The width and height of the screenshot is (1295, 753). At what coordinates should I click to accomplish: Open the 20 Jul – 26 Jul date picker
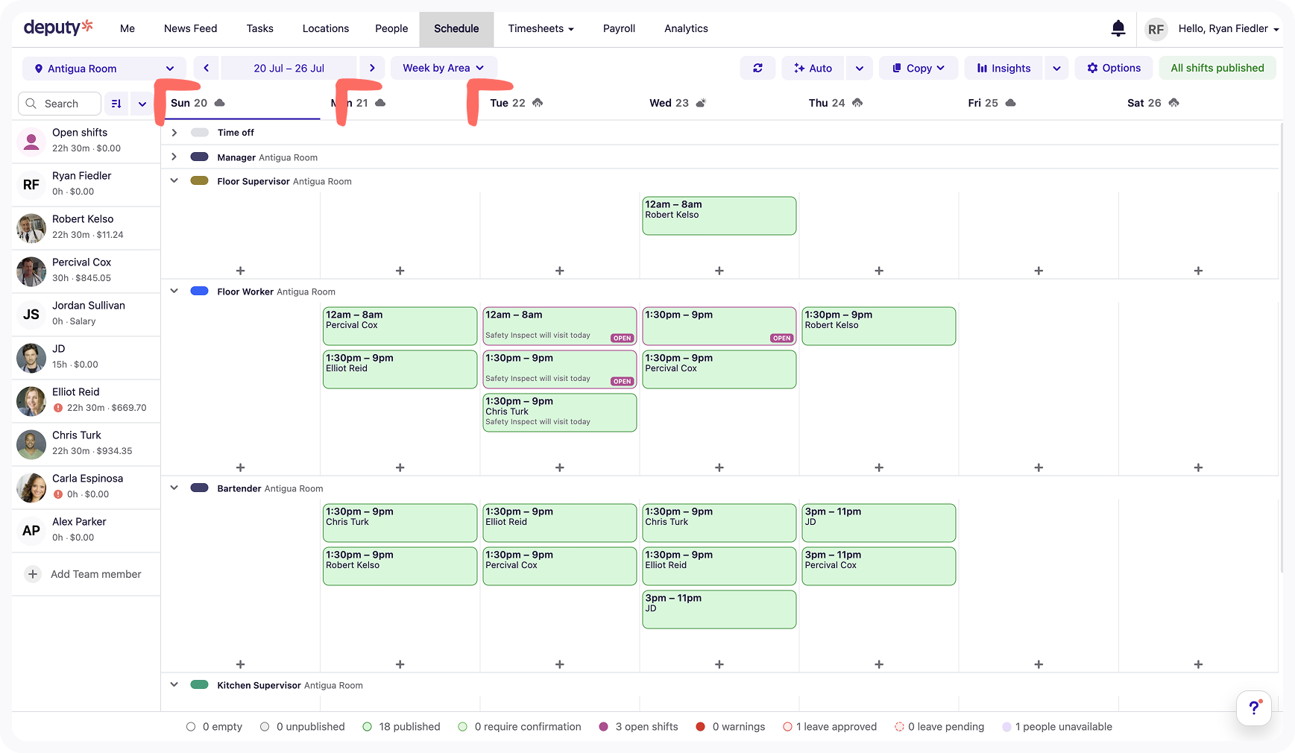coord(289,68)
